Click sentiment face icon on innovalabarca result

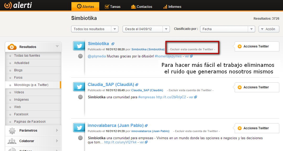(x=80, y=138)
